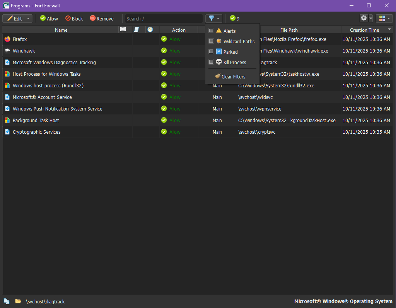
Task: Click the zones column header icon
Action: point(123,29)
